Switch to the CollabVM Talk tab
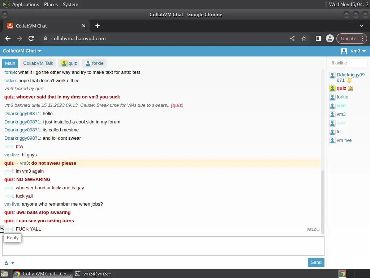 point(38,63)
